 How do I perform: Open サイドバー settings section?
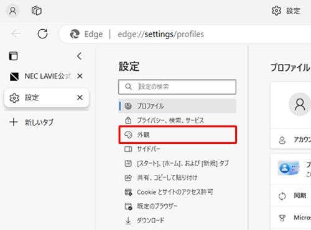point(177,149)
